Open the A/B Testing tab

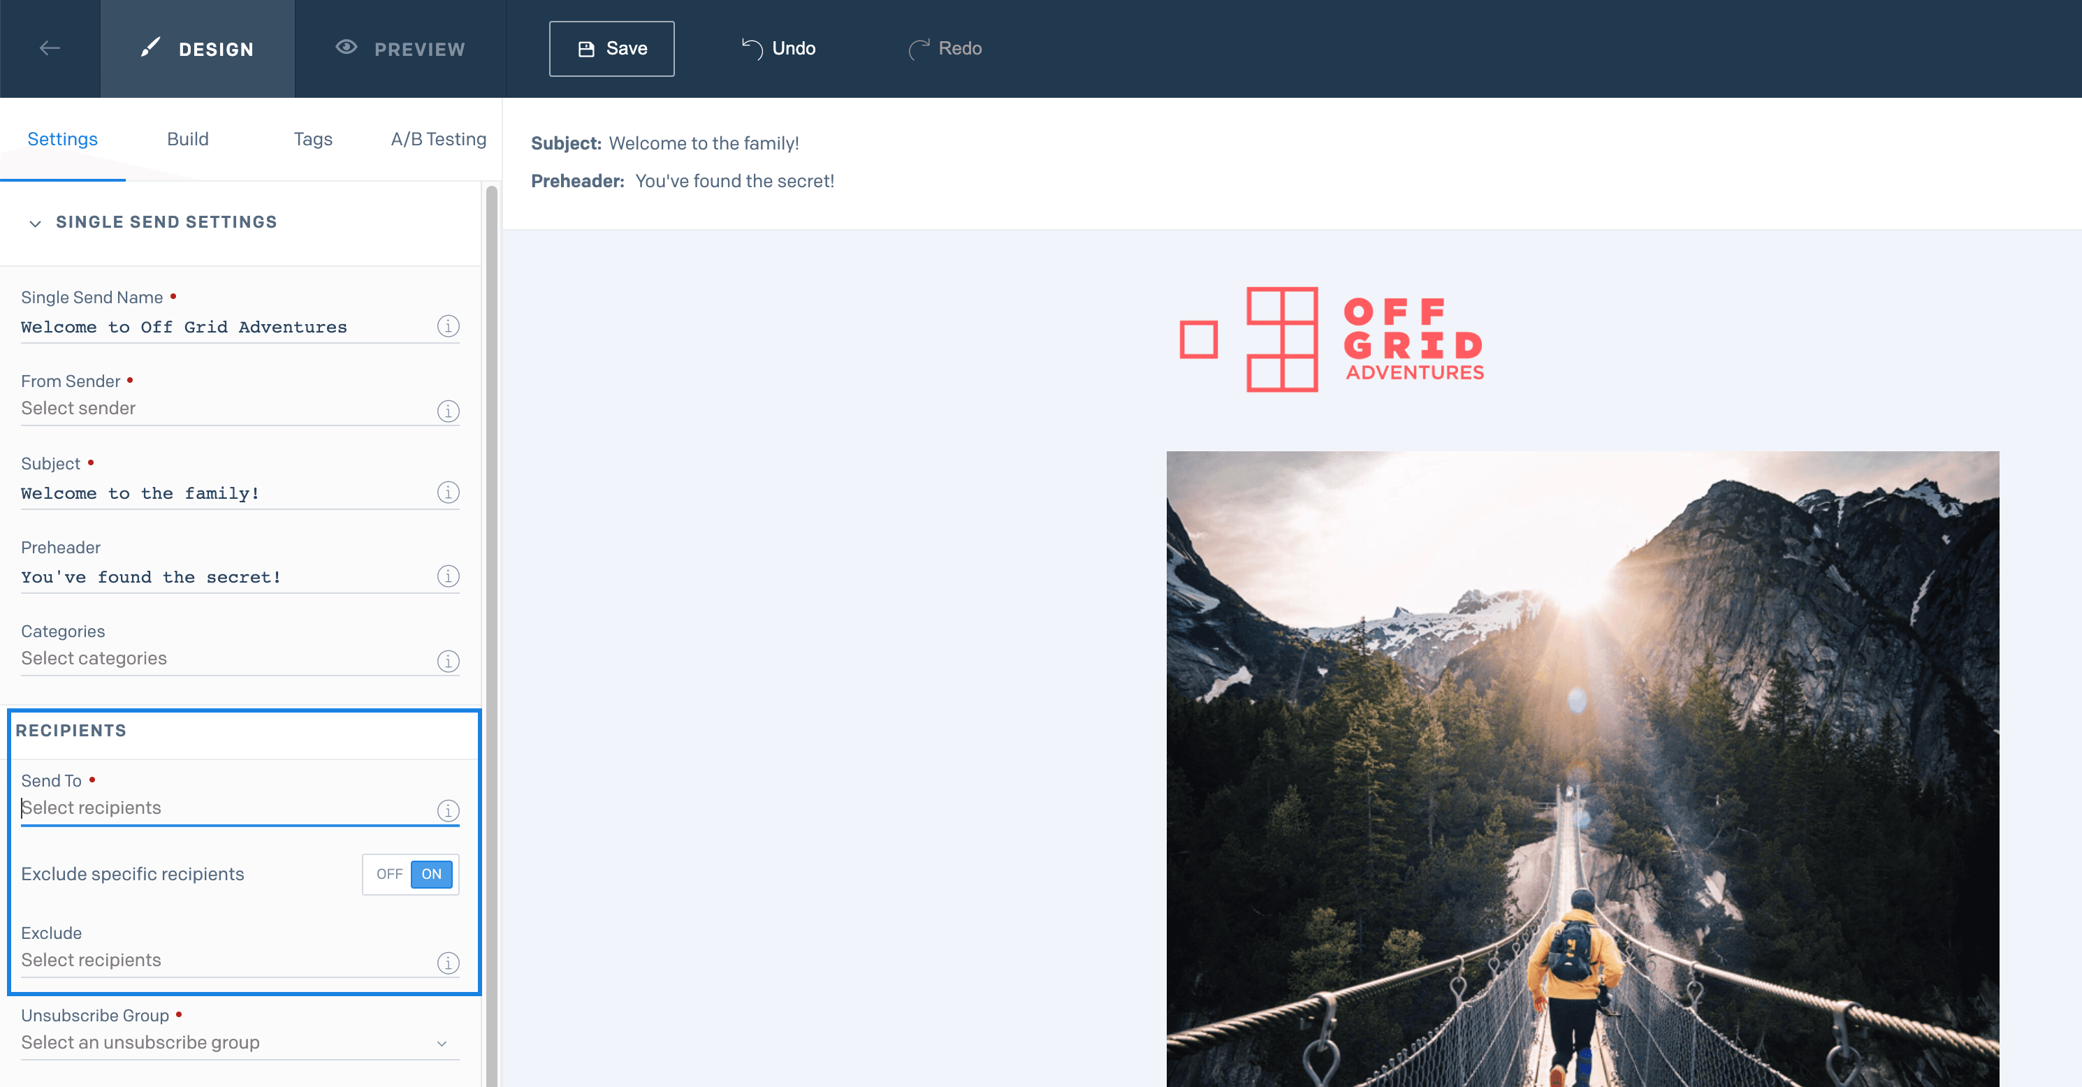tap(438, 139)
